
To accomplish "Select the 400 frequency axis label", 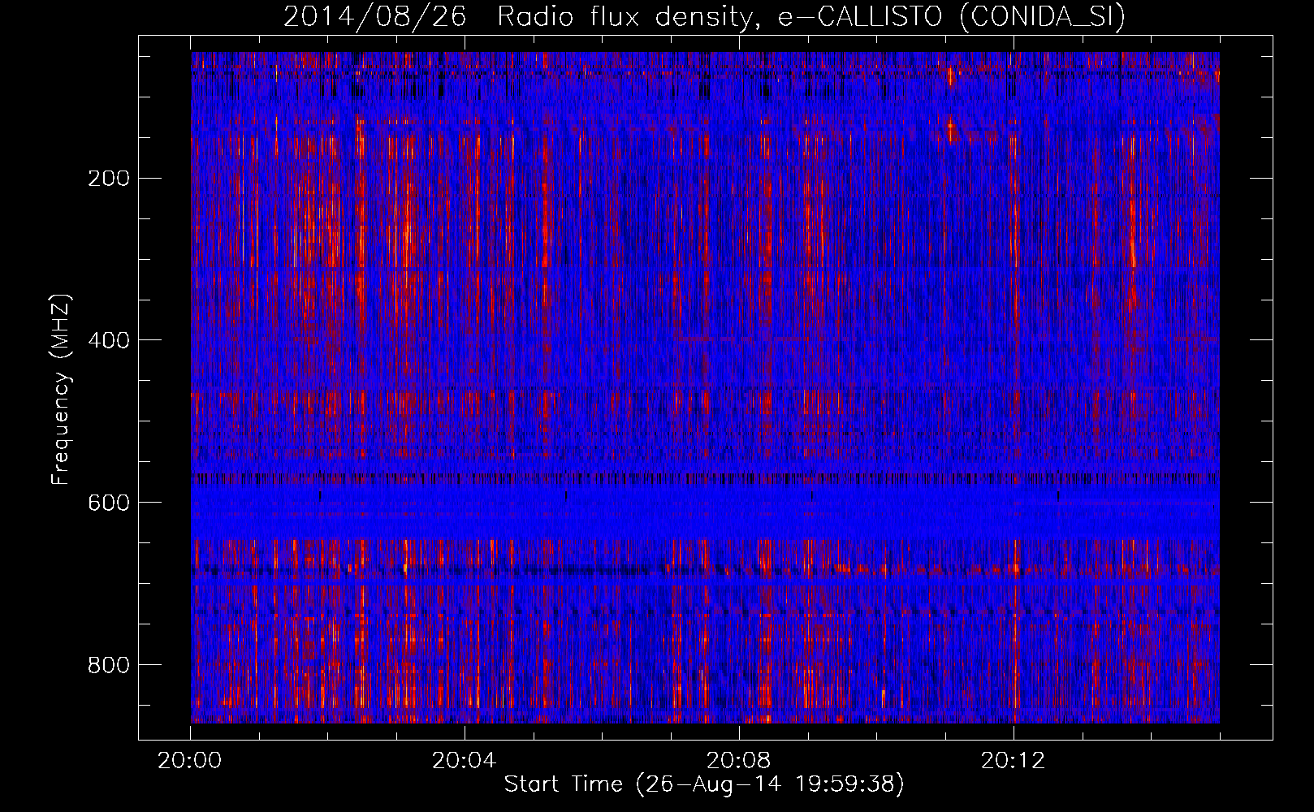I will [109, 340].
